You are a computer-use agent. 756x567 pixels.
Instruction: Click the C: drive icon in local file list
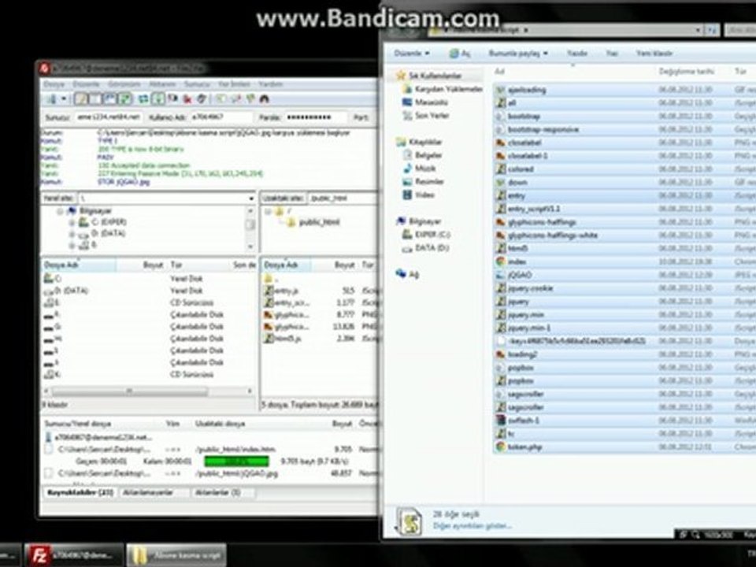click(49, 278)
